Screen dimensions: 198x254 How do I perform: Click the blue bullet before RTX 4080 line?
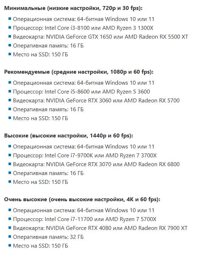10,228
